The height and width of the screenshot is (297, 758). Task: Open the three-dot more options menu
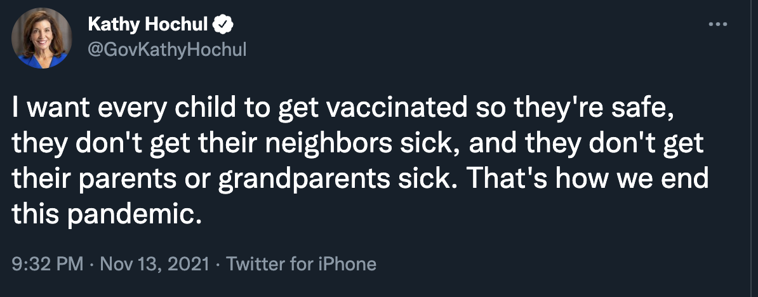717,25
